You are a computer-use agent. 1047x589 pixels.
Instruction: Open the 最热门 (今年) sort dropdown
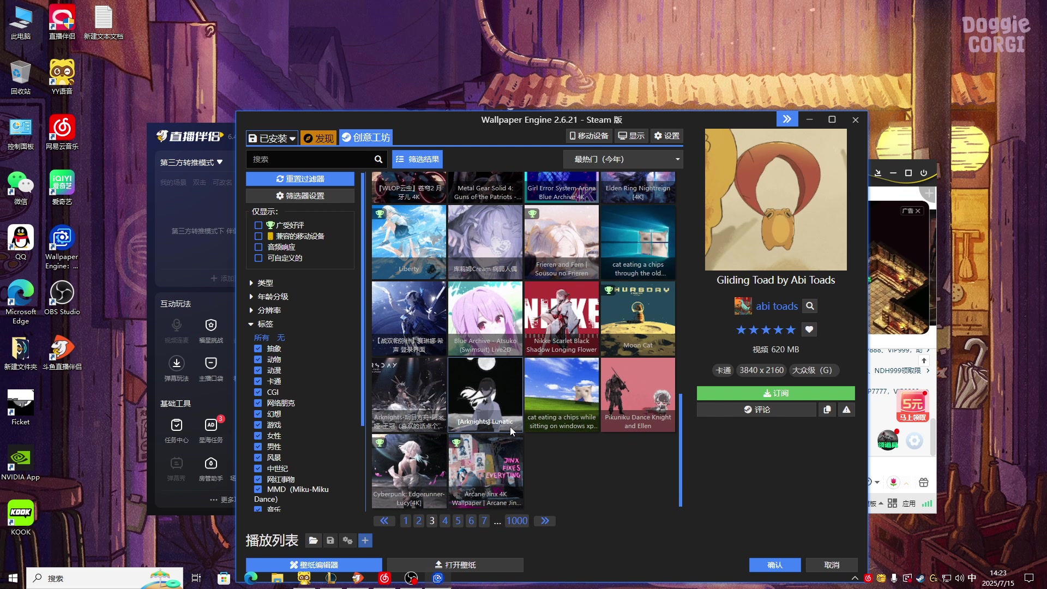623,159
